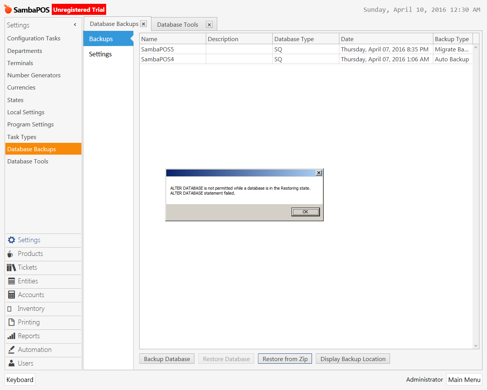This screenshot has height=390, width=487.
Task: Click the Users icon at the bottom
Action: click(11, 363)
